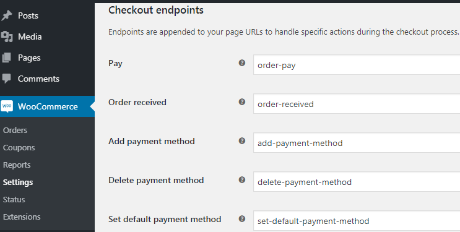Click help icon for Delete payment method
This screenshot has height=232, width=460.
click(x=241, y=180)
